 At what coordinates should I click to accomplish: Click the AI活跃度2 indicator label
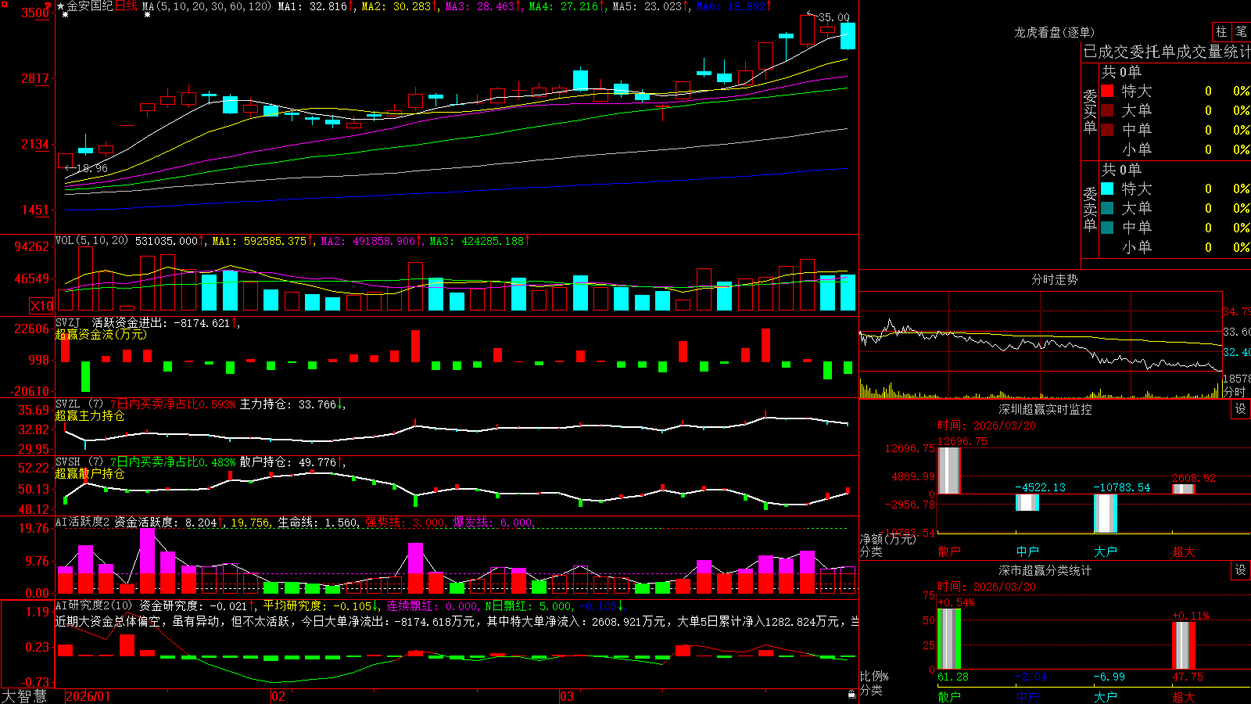(83, 523)
